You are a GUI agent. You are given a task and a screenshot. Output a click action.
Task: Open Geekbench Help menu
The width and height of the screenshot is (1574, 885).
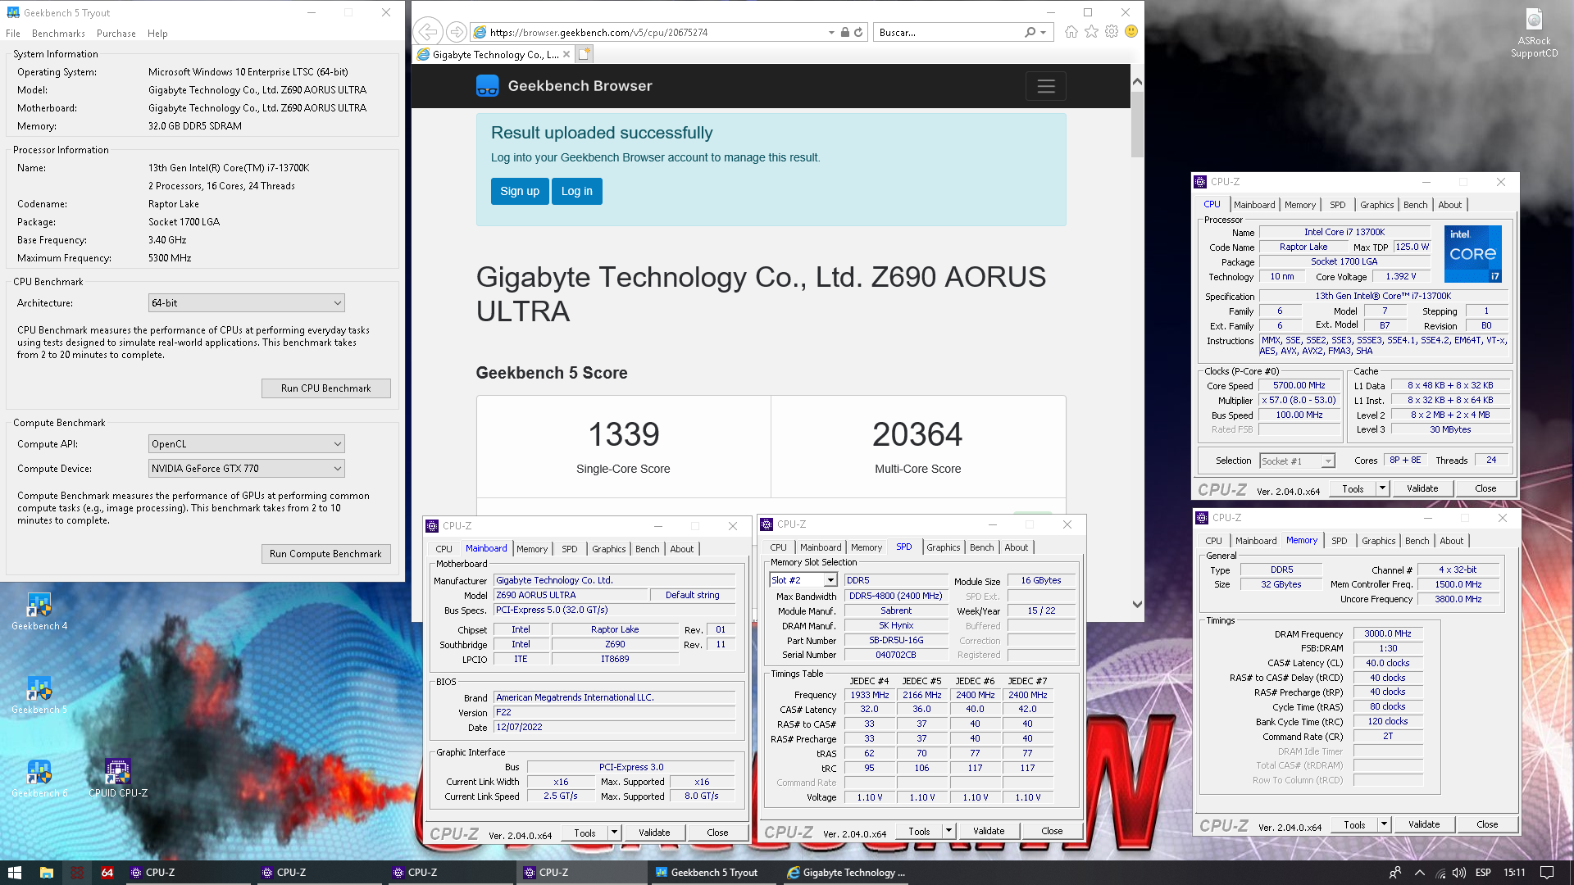157,34
